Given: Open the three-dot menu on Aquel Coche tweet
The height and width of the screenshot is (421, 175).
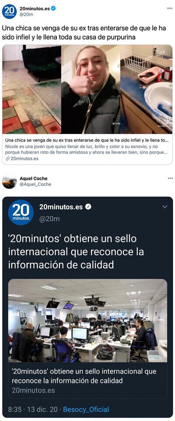Looking at the screenshot, I should [x=170, y=178].
